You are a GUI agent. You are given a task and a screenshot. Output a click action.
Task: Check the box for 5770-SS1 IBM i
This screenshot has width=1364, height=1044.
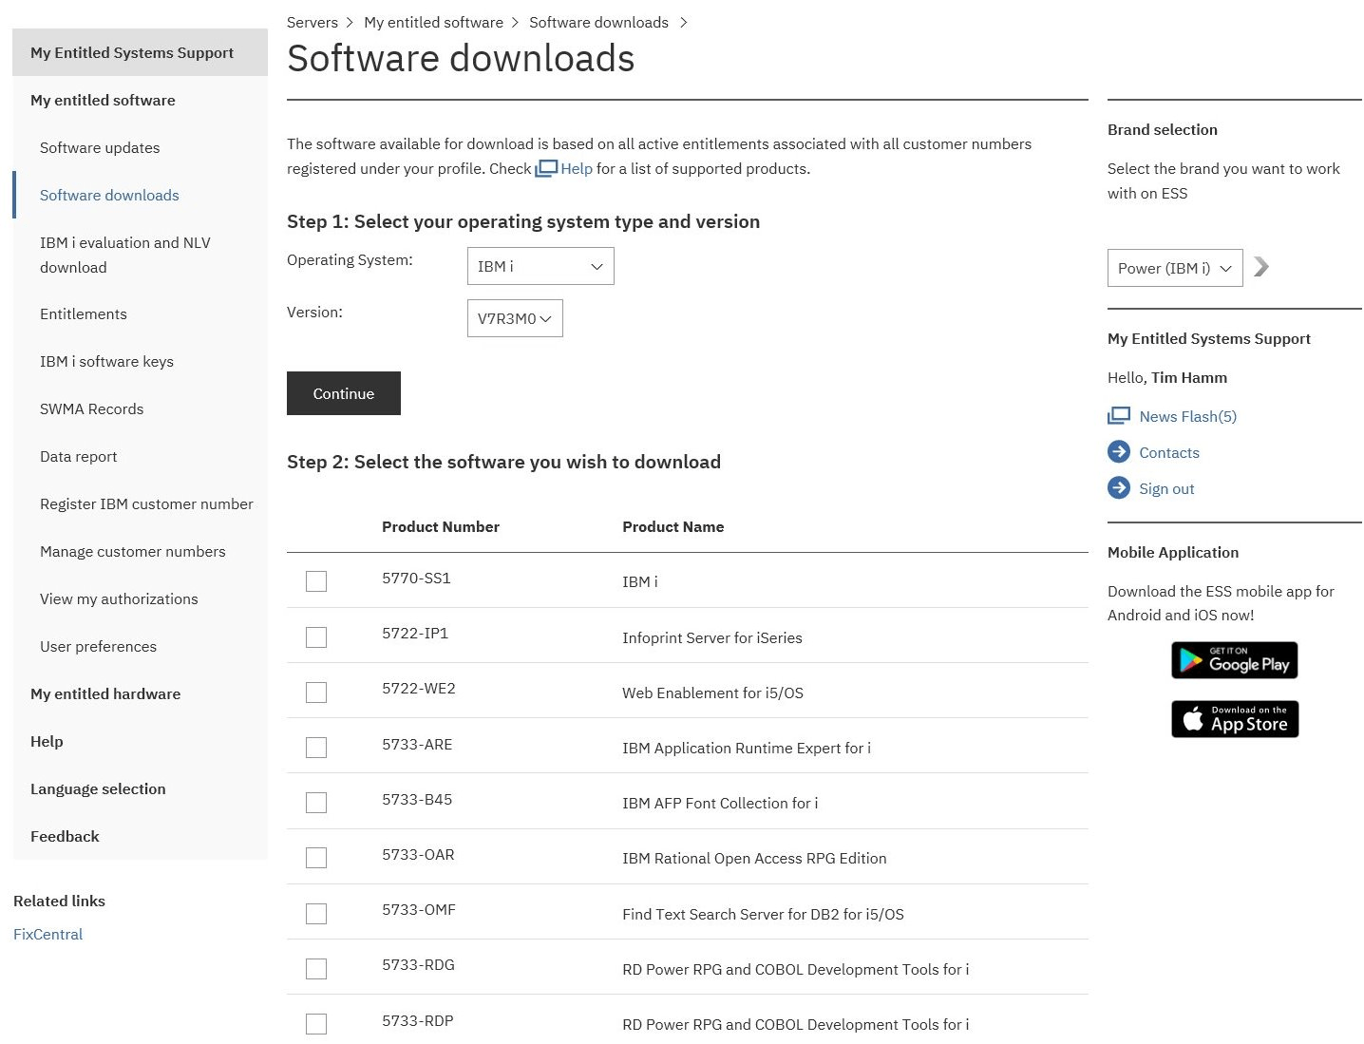(316, 581)
